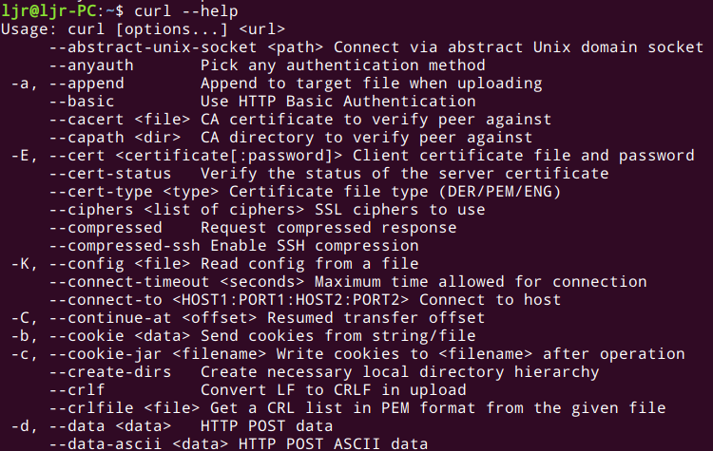
Task: Click the Usage: curl [options...] line
Action: click(144, 29)
